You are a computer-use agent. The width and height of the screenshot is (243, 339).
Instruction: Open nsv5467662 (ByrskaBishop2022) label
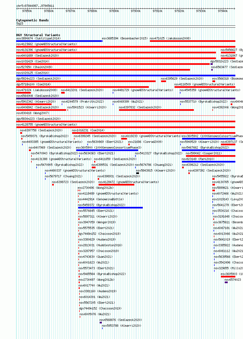point(206,147)
